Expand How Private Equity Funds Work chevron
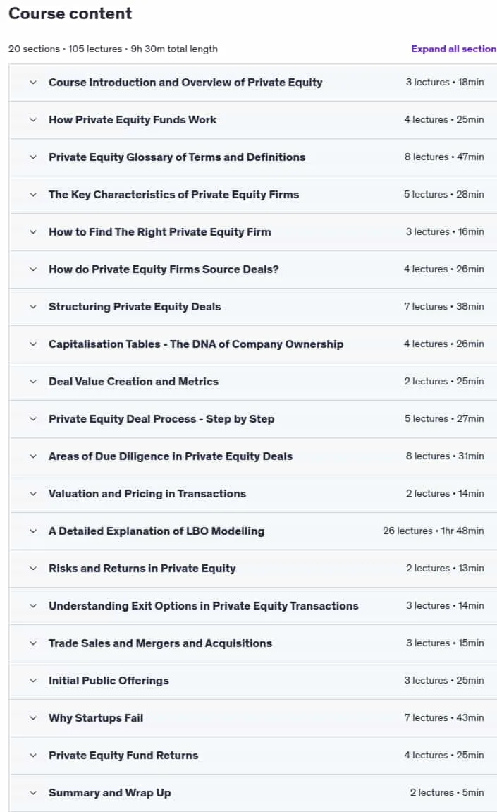The height and width of the screenshot is (812, 497). (x=33, y=120)
